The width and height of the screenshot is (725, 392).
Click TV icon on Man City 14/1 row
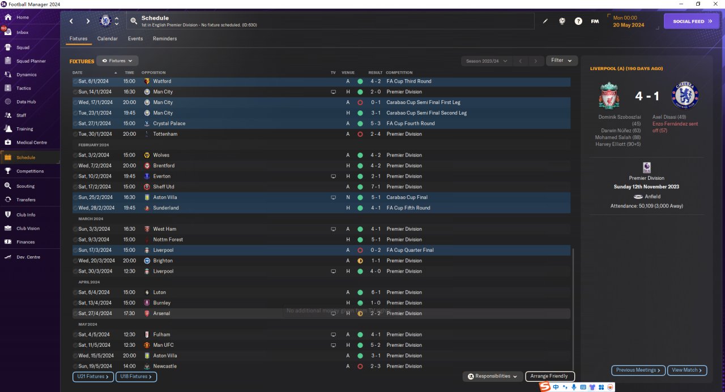[334, 92]
